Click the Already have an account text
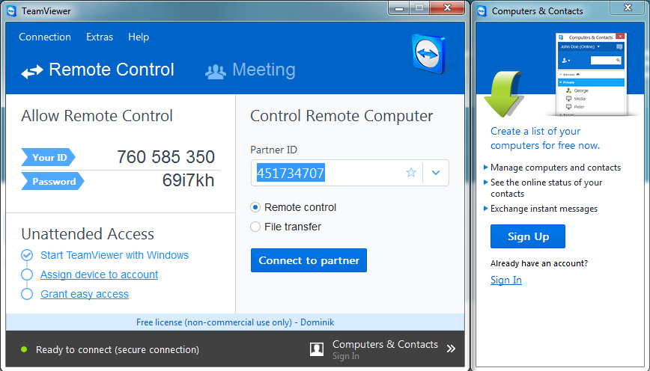 coord(539,263)
